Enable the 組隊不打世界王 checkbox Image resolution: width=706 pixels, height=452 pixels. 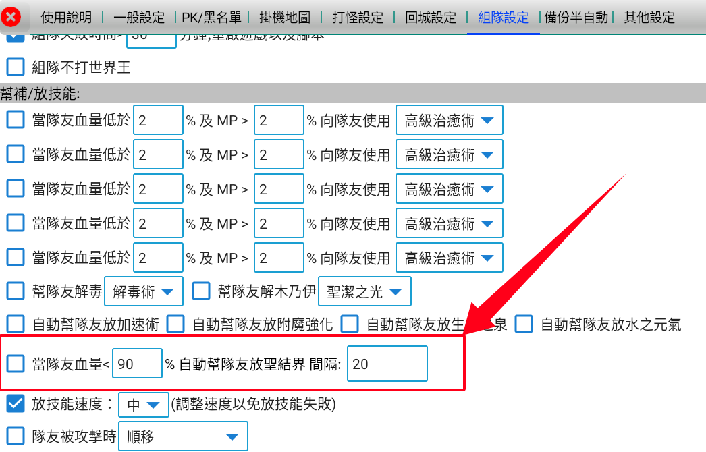15,67
